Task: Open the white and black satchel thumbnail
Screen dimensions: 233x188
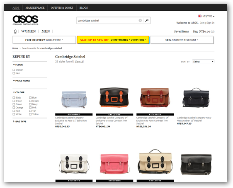Action: click(x=74, y=164)
